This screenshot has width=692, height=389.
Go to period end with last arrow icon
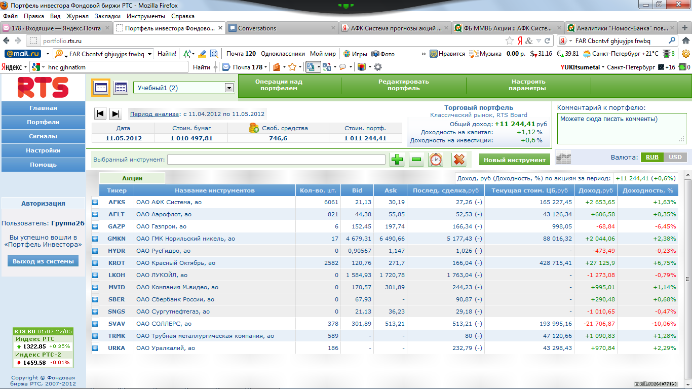(116, 114)
